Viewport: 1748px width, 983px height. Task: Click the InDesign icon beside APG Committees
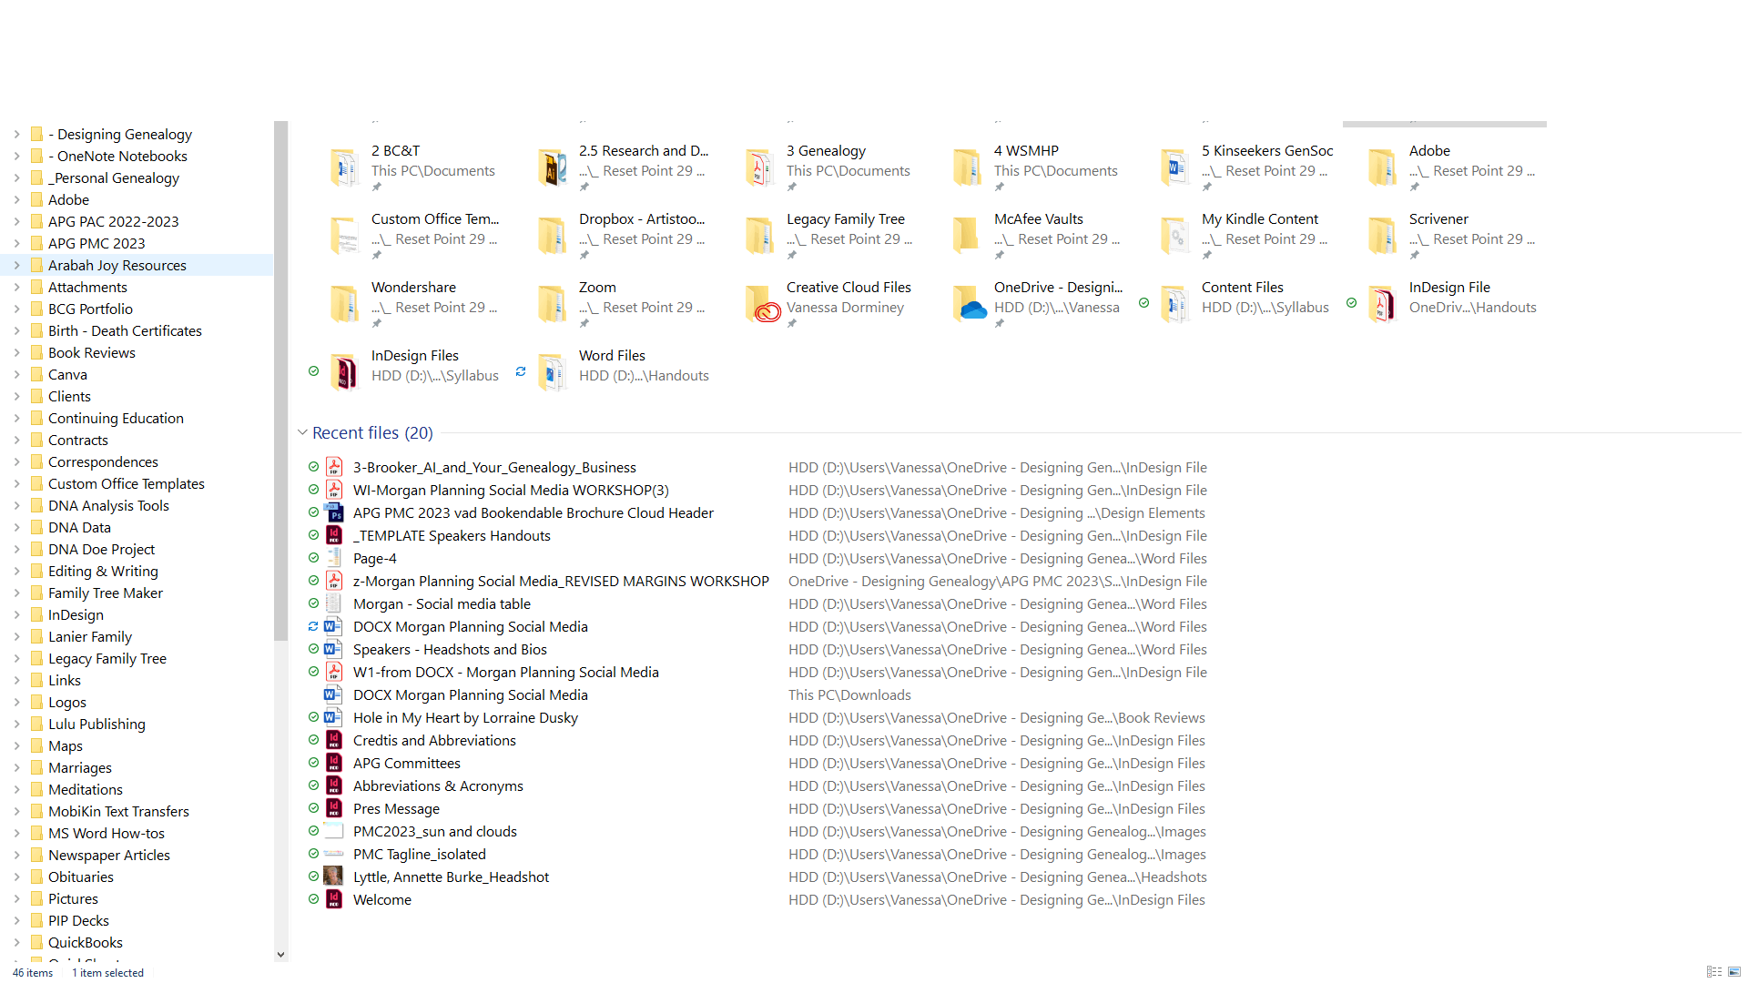pos(334,763)
